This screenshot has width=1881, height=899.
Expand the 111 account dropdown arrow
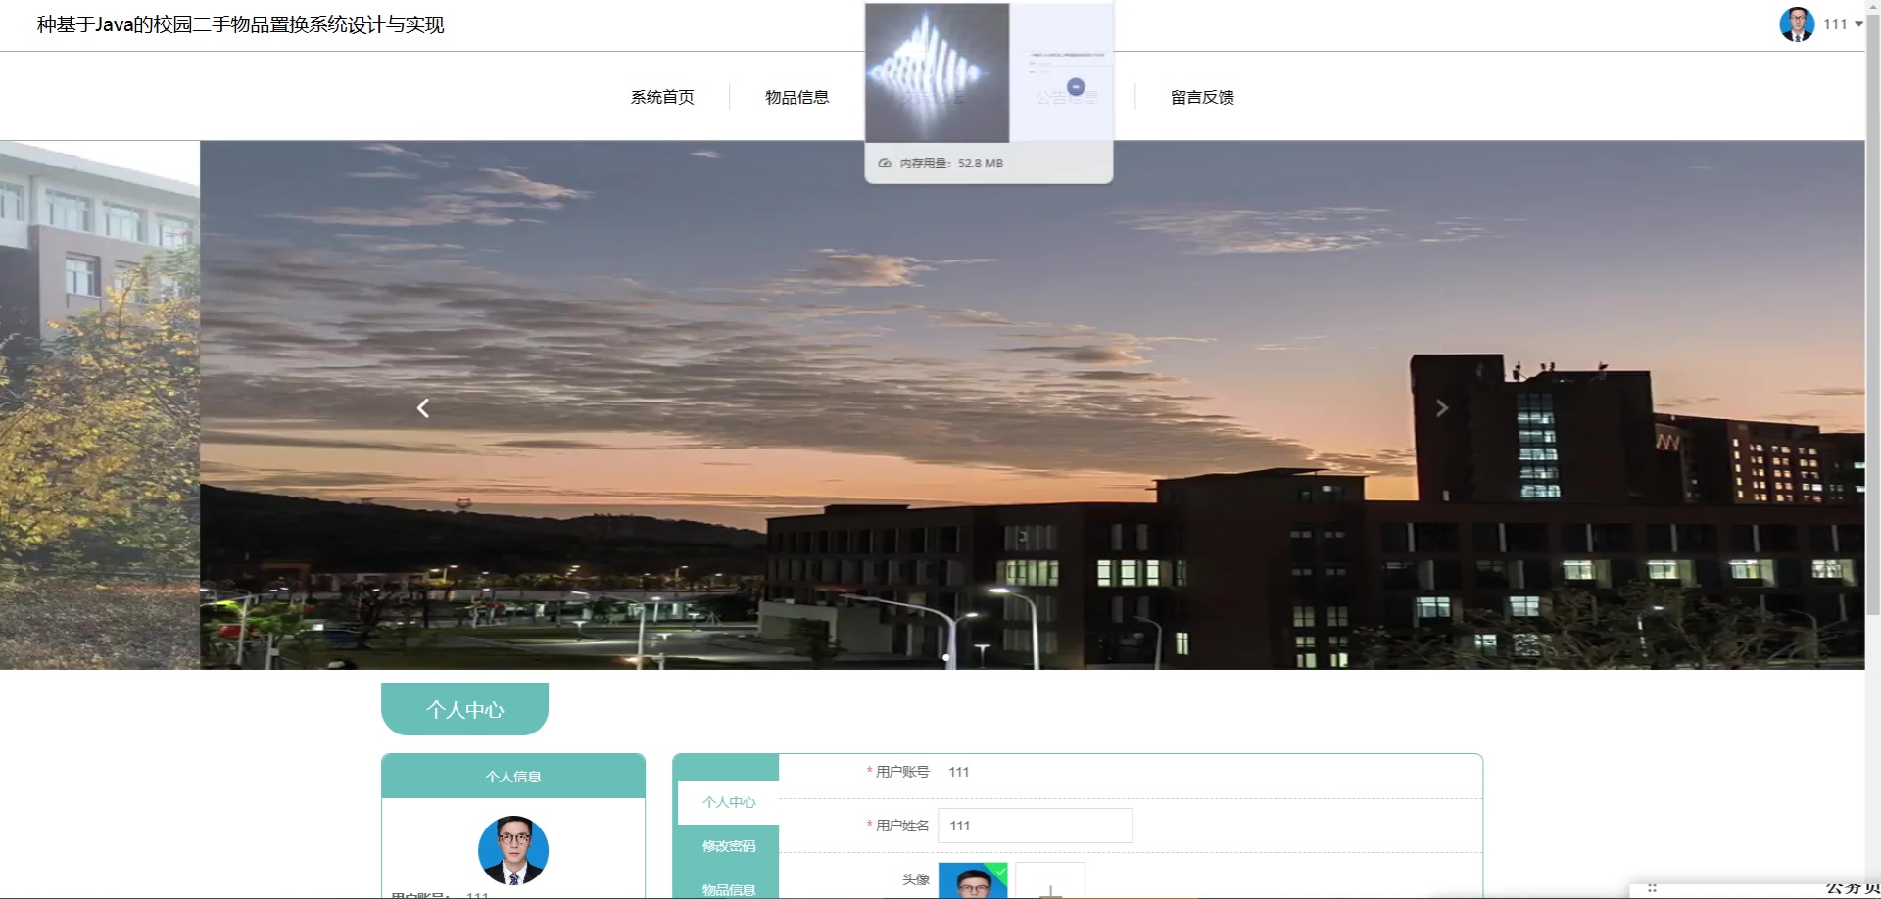[x=1858, y=24]
